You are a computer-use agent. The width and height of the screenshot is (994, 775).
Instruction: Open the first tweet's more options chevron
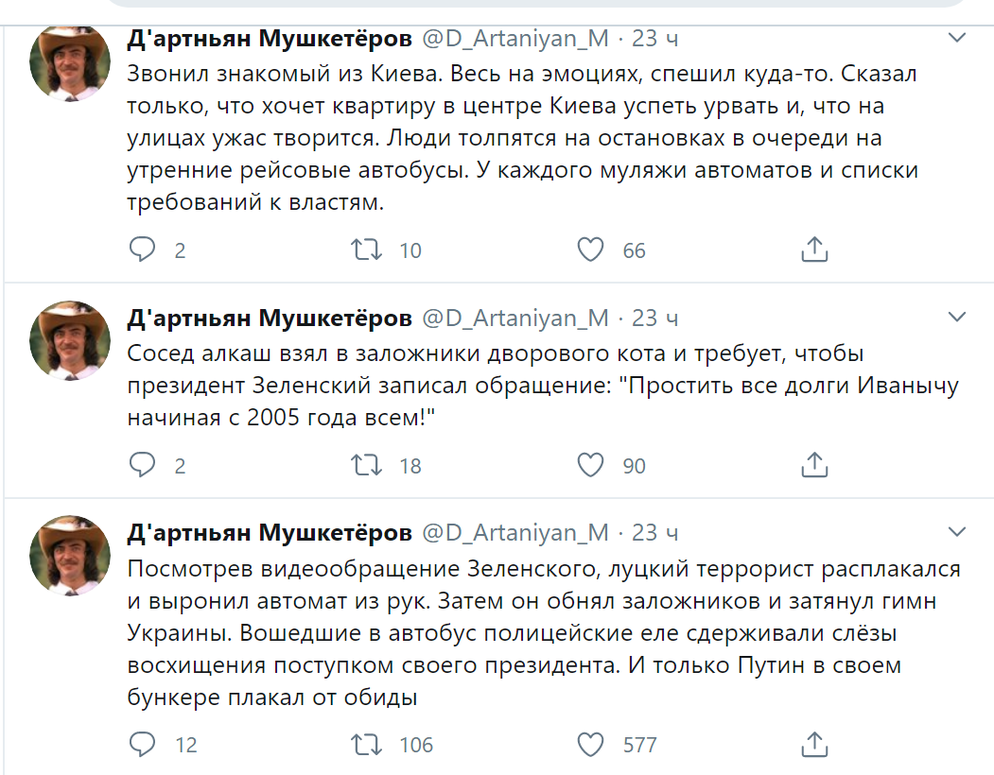point(957,38)
